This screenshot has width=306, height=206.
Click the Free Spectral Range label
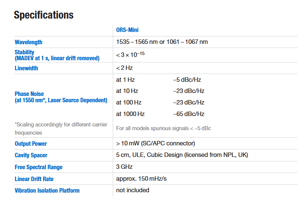[39, 167]
